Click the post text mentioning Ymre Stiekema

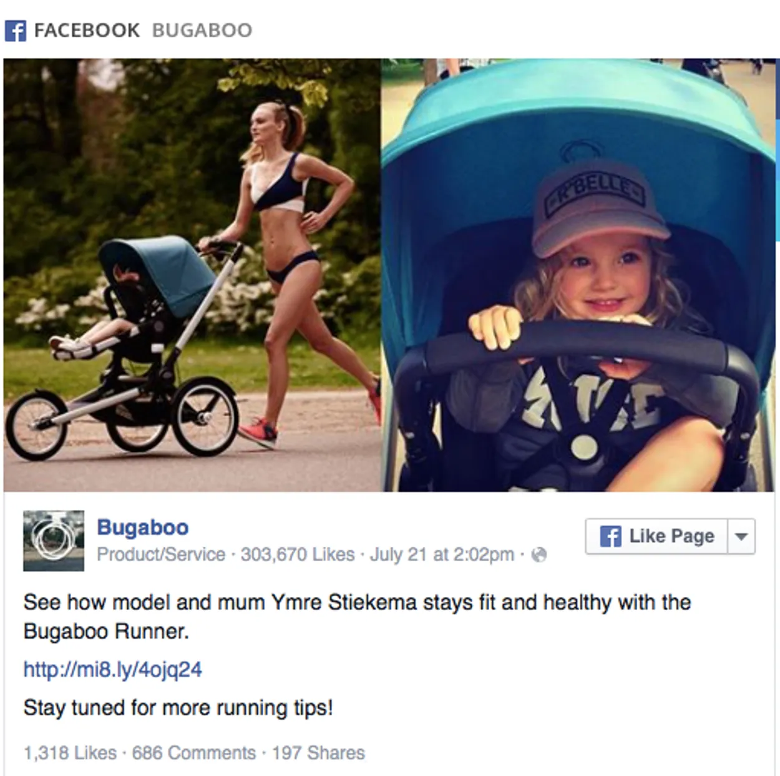357,617
